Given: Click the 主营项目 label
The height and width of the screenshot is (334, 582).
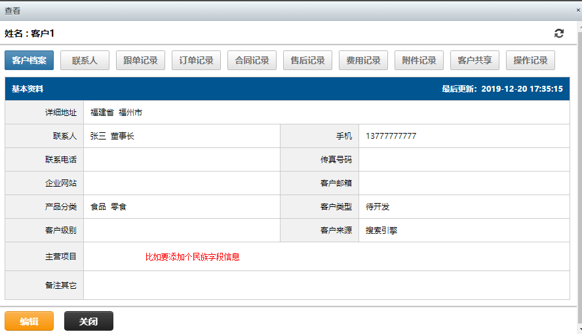Looking at the screenshot, I should coord(61,257).
